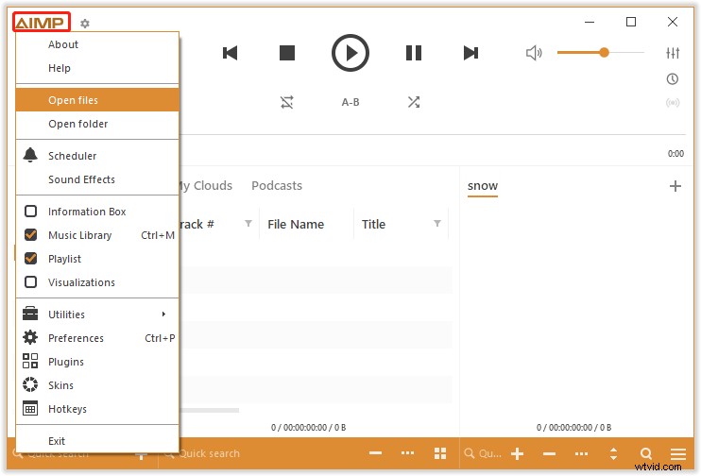This screenshot has height=476, width=701.
Task: Open Skins from the menu
Action: (x=97, y=385)
